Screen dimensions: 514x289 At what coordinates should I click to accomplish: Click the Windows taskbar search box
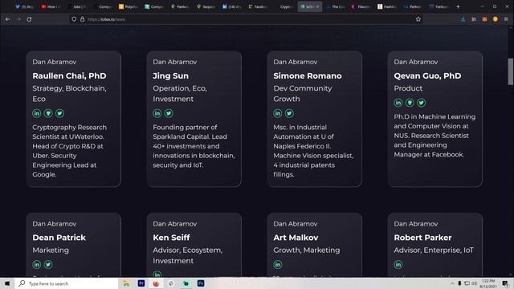[66, 283]
